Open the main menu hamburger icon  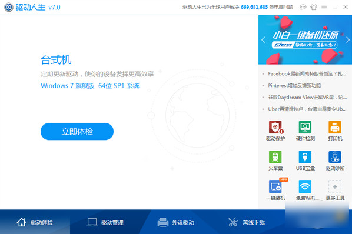(324, 7)
